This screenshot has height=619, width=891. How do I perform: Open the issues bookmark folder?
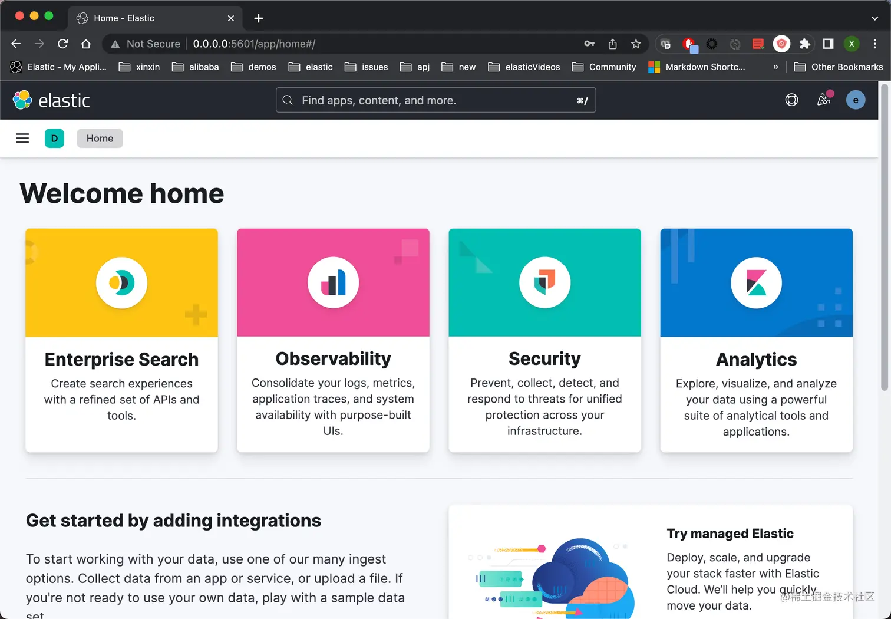(366, 67)
